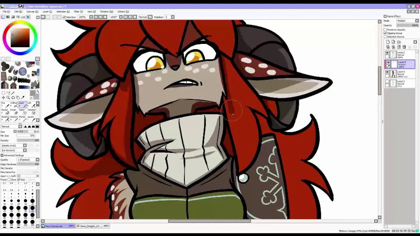Select the lasso tool
Screen dimensions: 420x236
tap(8, 93)
